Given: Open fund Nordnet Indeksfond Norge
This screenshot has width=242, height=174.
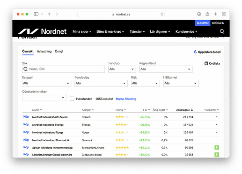Looking at the screenshot, I should [48, 133].
